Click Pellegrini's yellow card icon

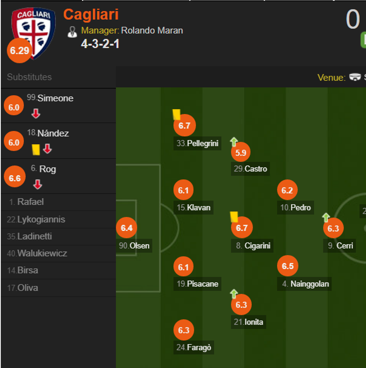pyautogui.click(x=176, y=114)
